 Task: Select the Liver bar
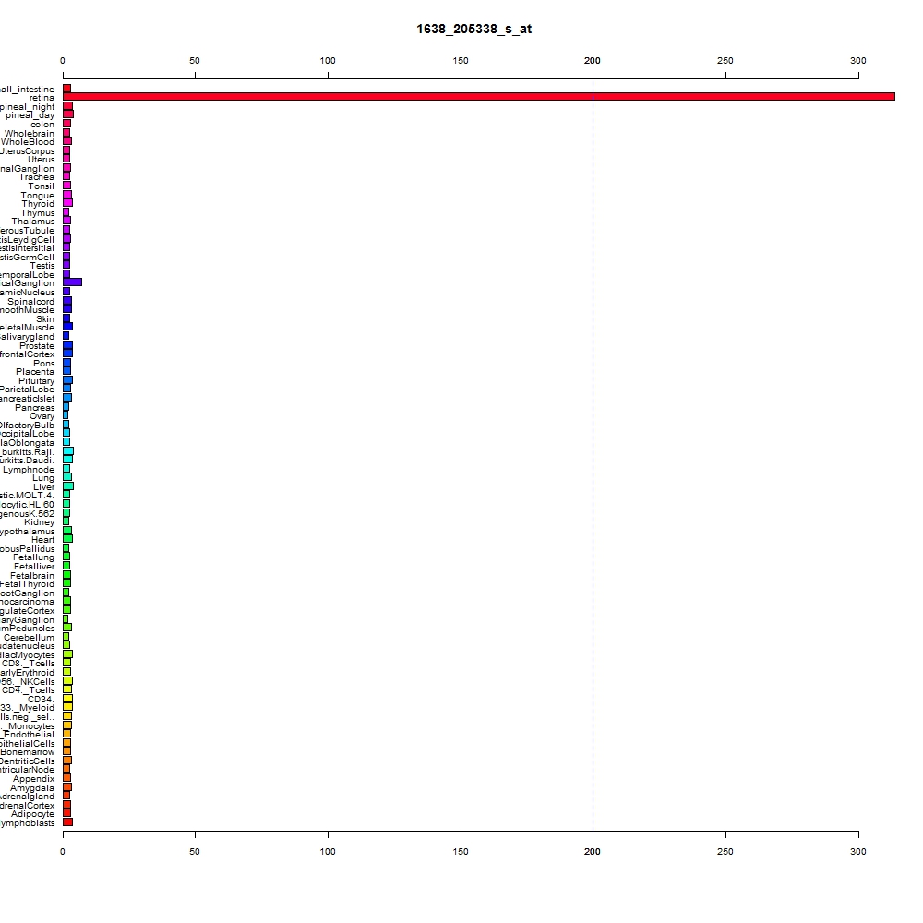coord(68,486)
